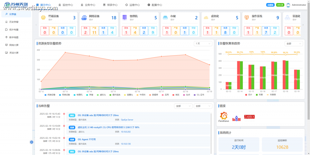The width and height of the screenshot is (310, 155).
Task: Toggle the 数据库 legend series
Action: 153,95
